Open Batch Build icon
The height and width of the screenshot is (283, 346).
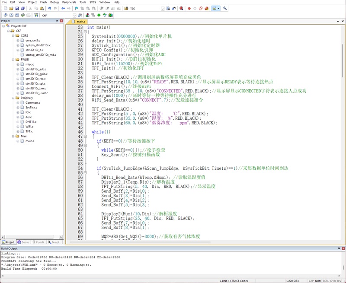click(23, 15)
